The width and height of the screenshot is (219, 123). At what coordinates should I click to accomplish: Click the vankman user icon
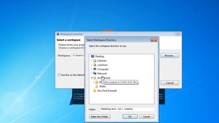[x=95, y=65]
